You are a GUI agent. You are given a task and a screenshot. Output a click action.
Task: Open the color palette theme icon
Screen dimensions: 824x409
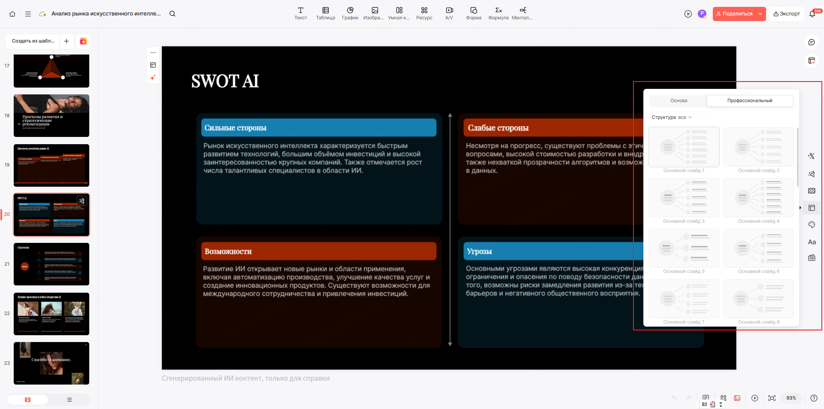pos(811,225)
